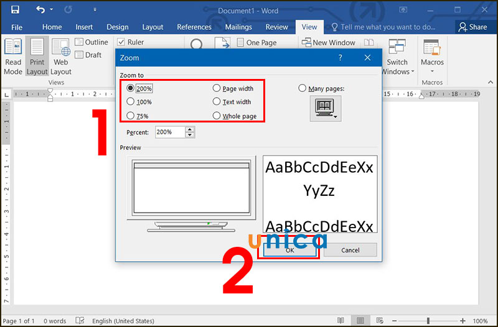Close the Zoom dialog
This screenshot has height=327, width=498.
pos(367,58)
